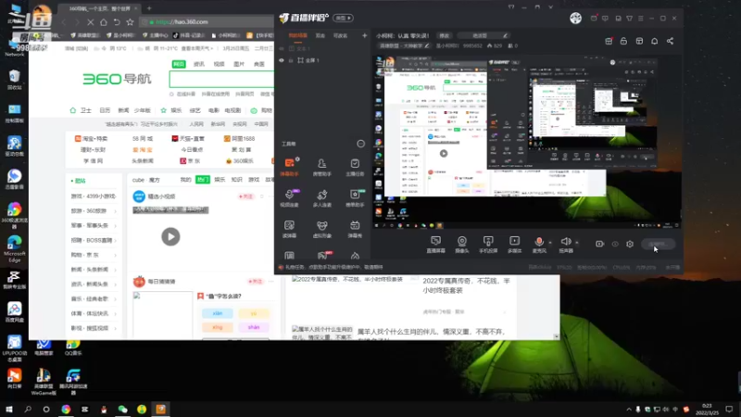The width and height of the screenshot is (741, 417).
Task: Add the 摄像头 camera source
Action: [461, 245]
